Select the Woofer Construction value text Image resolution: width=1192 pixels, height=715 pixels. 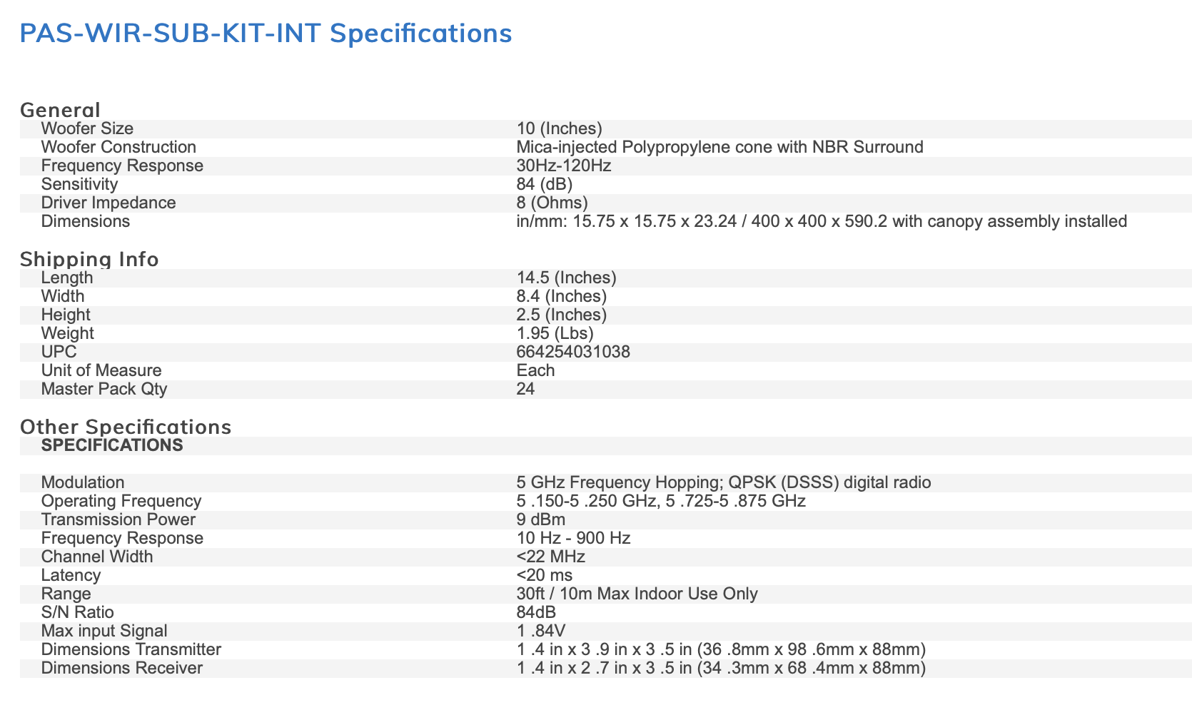[x=719, y=147]
